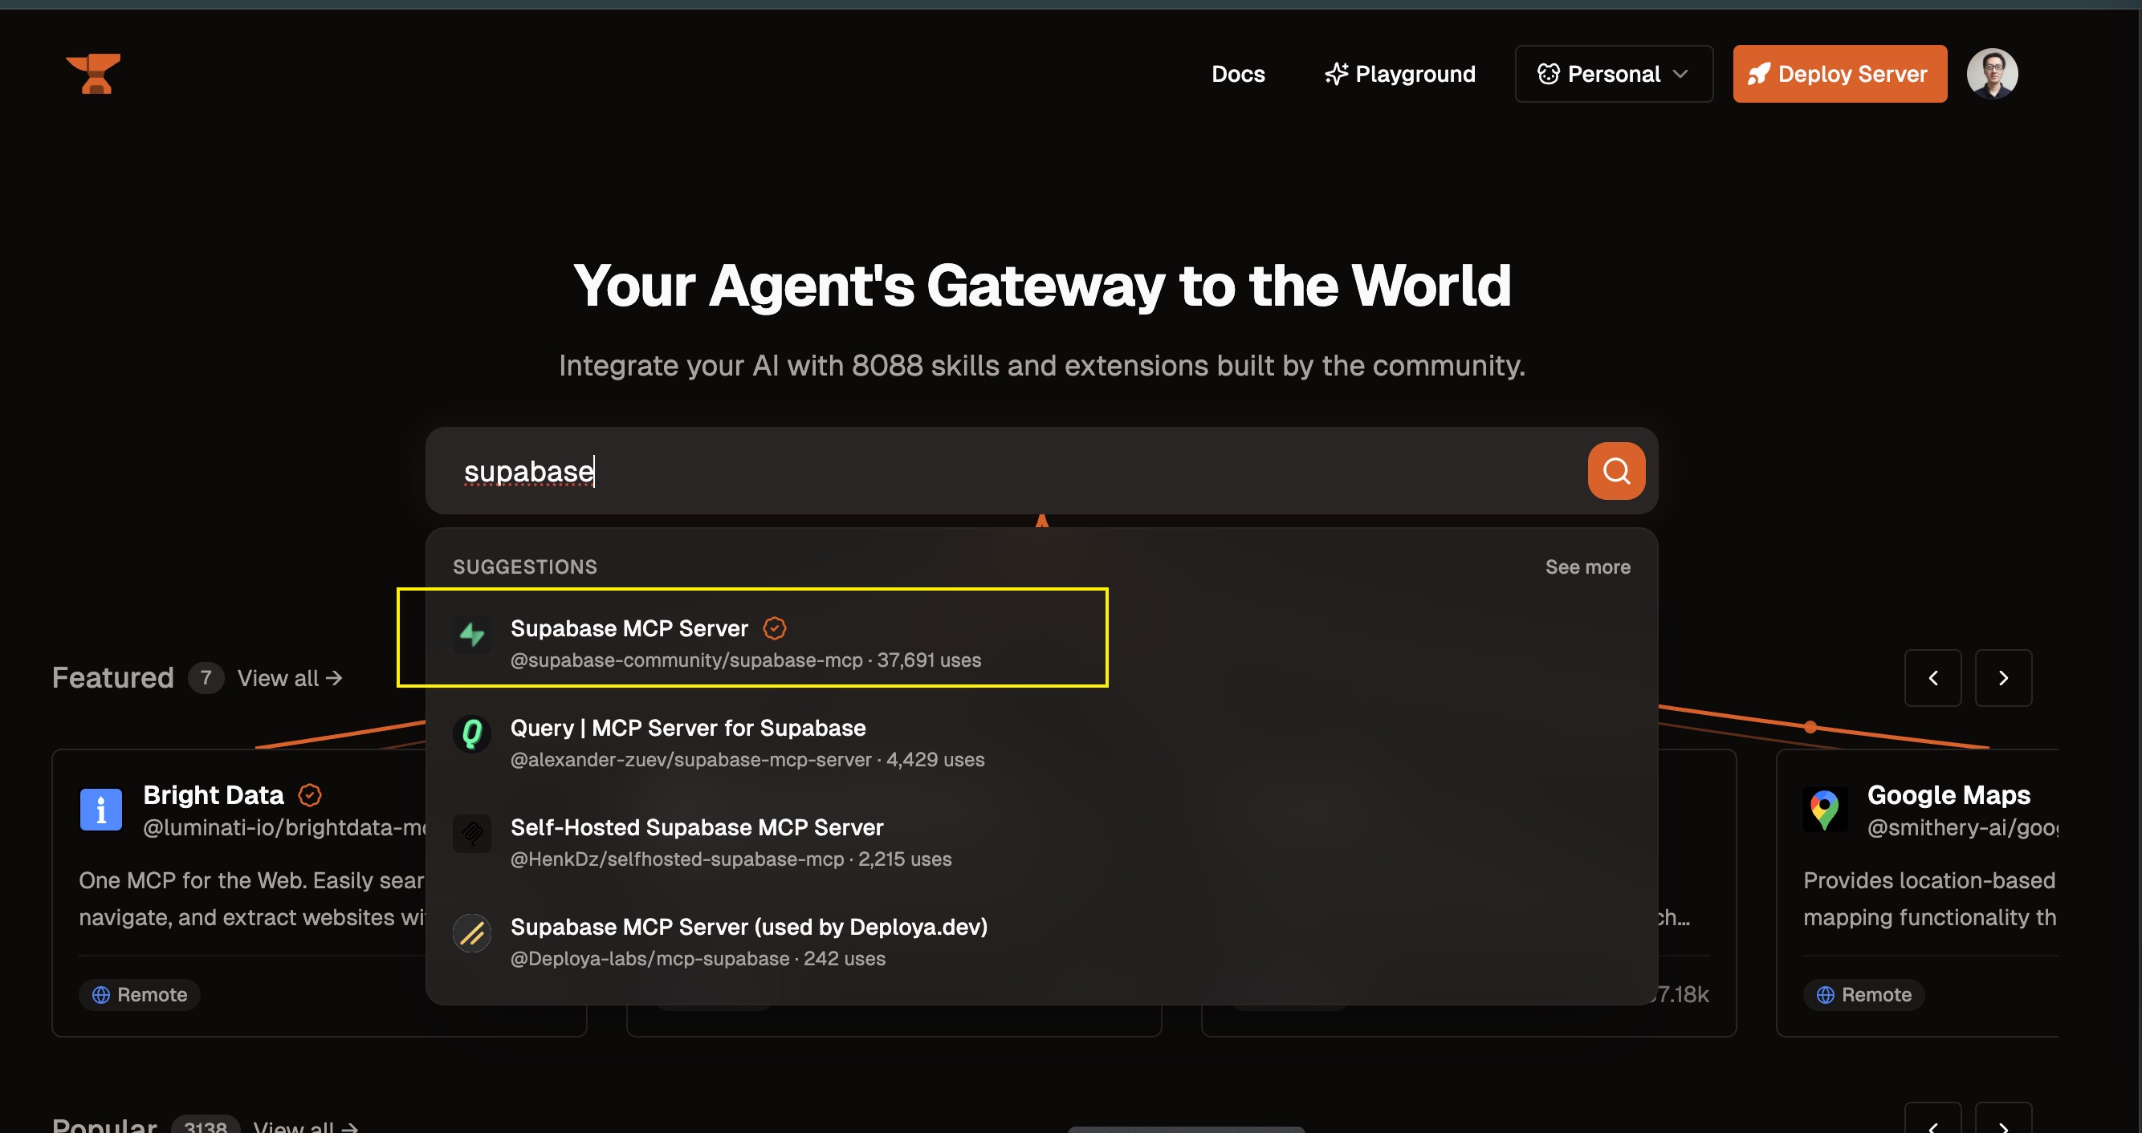This screenshot has height=1133, width=2142.
Task: Click the blue Bright Data info icon
Action: [x=100, y=809]
